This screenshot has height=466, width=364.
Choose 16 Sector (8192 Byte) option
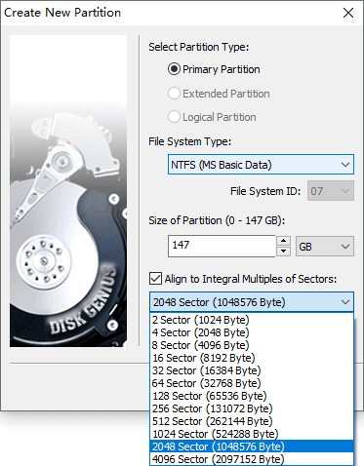(x=252, y=358)
